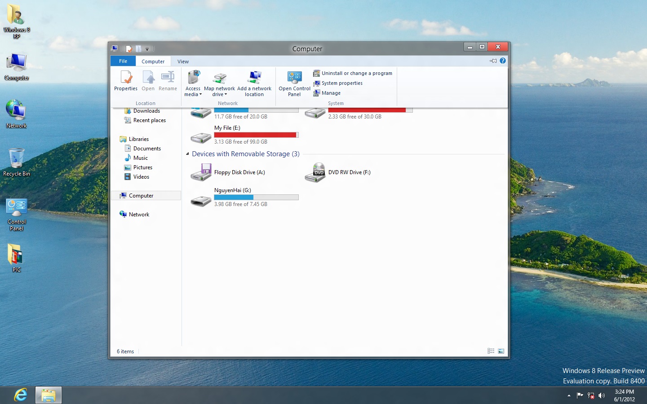
Task: Collapse Devices with Removable Storage group
Action: tap(188, 154)
